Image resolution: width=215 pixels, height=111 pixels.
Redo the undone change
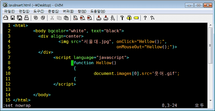coord(43,18)
